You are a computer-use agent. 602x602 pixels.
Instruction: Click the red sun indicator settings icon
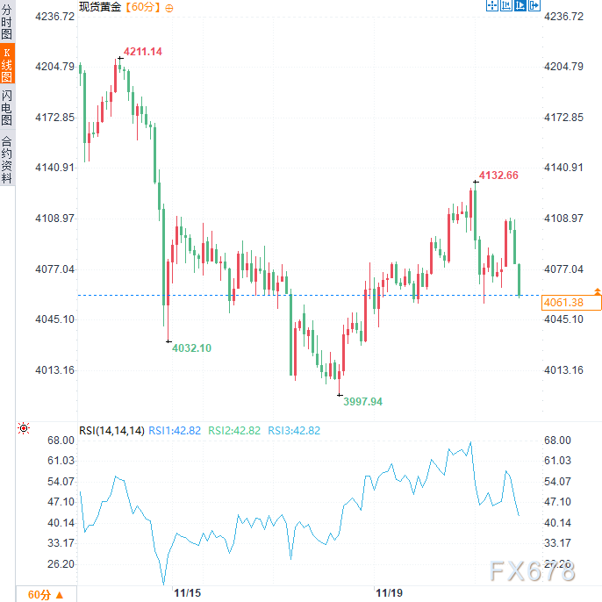24,429
